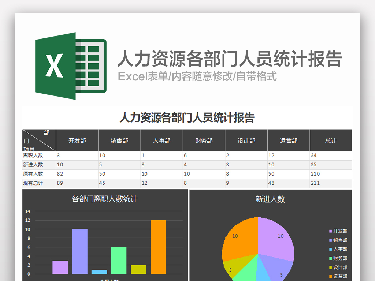Select 原有人数 value 8 under 设计部

(246, 174)
